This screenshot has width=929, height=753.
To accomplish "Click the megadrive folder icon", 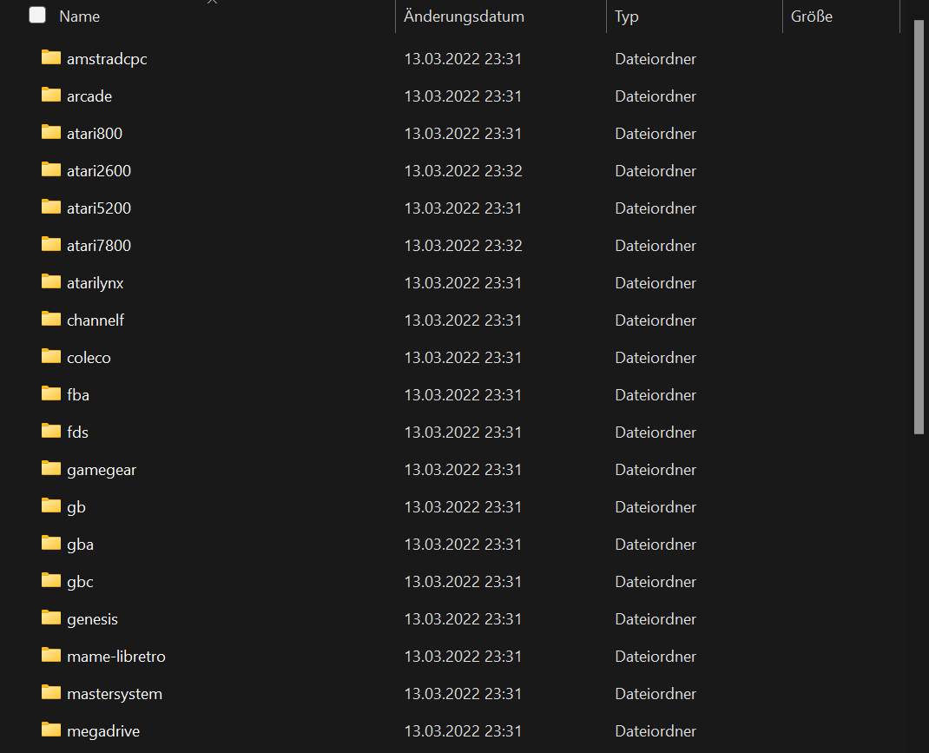I will [51, 730].
